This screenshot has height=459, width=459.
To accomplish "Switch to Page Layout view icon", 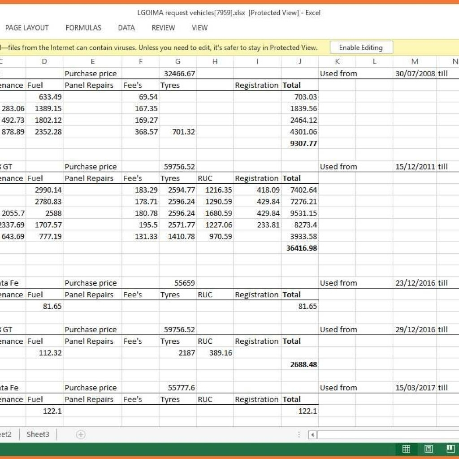I will pos(428,449).
